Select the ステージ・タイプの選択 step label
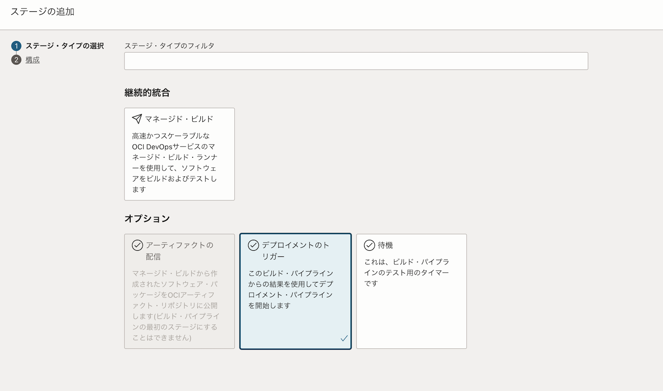The width and height of the screenshot is (663, 391). point(64,46)
